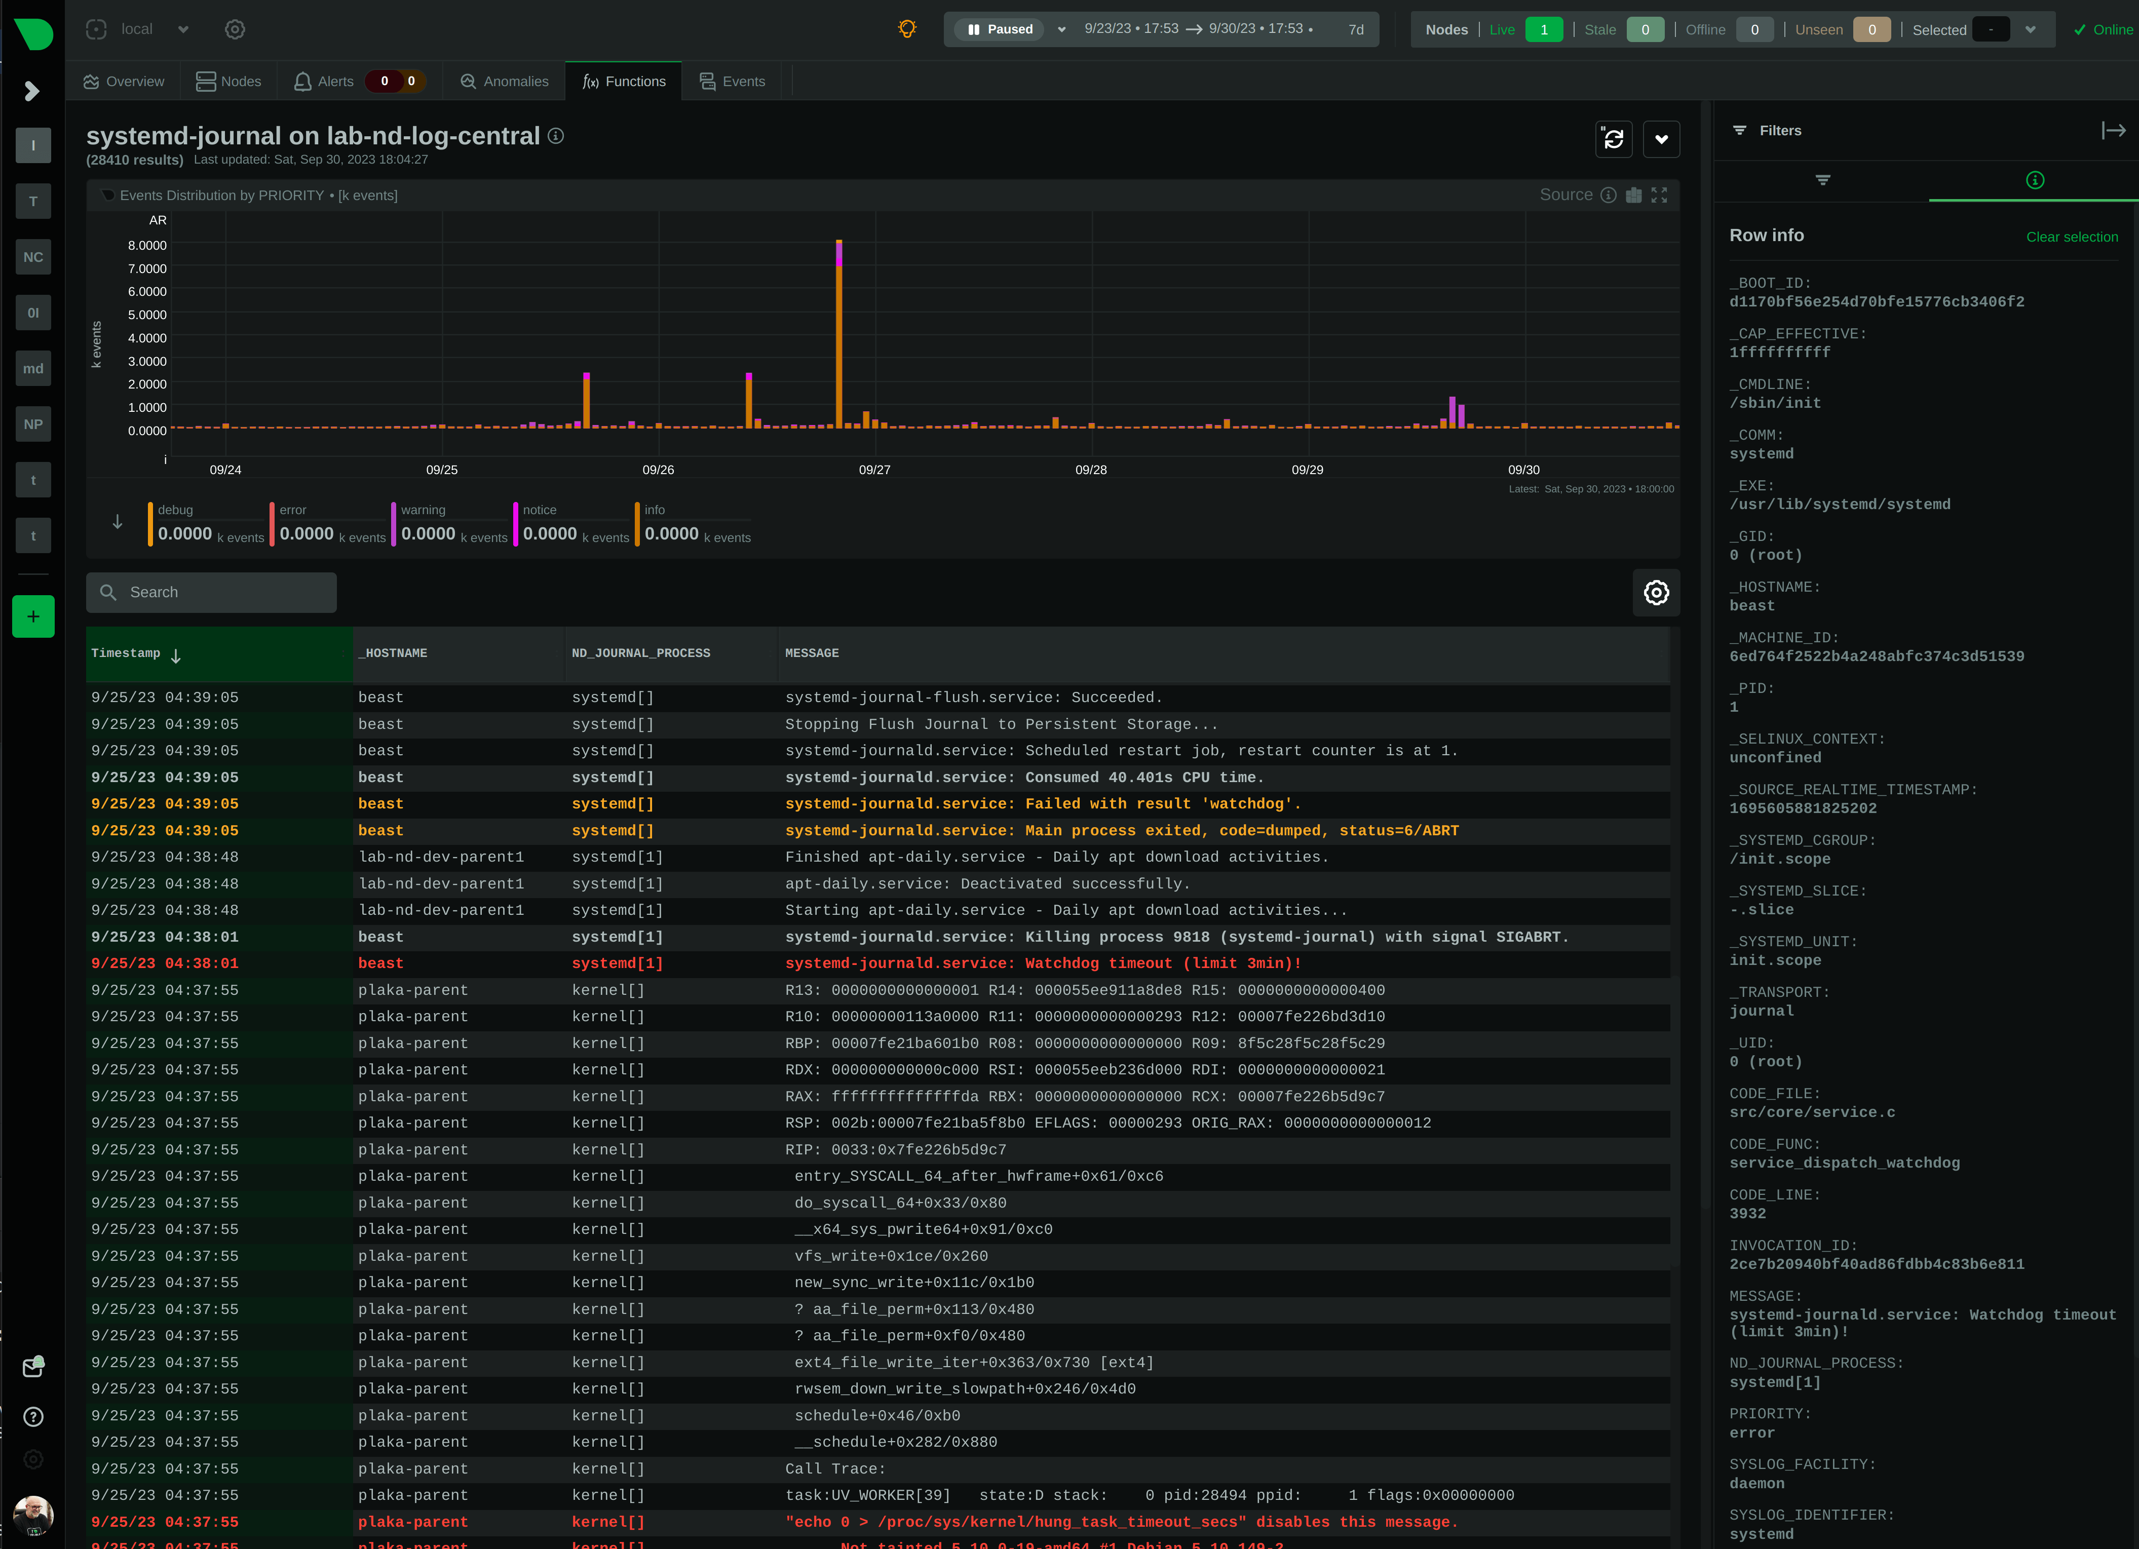Image resolution: width=2139 pixels, height=1549 pixels.
Task: Open the local environment dropdown
Action: point(183,29)
